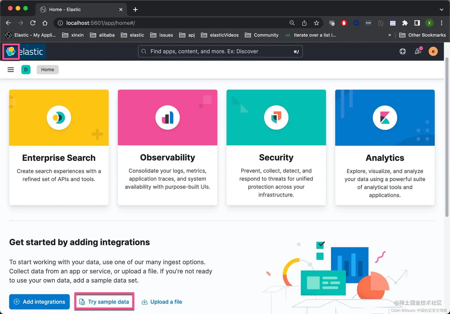Click the red hand ad-blocker extension icon
The image size is (450, 314).
[x=344, y=23]
